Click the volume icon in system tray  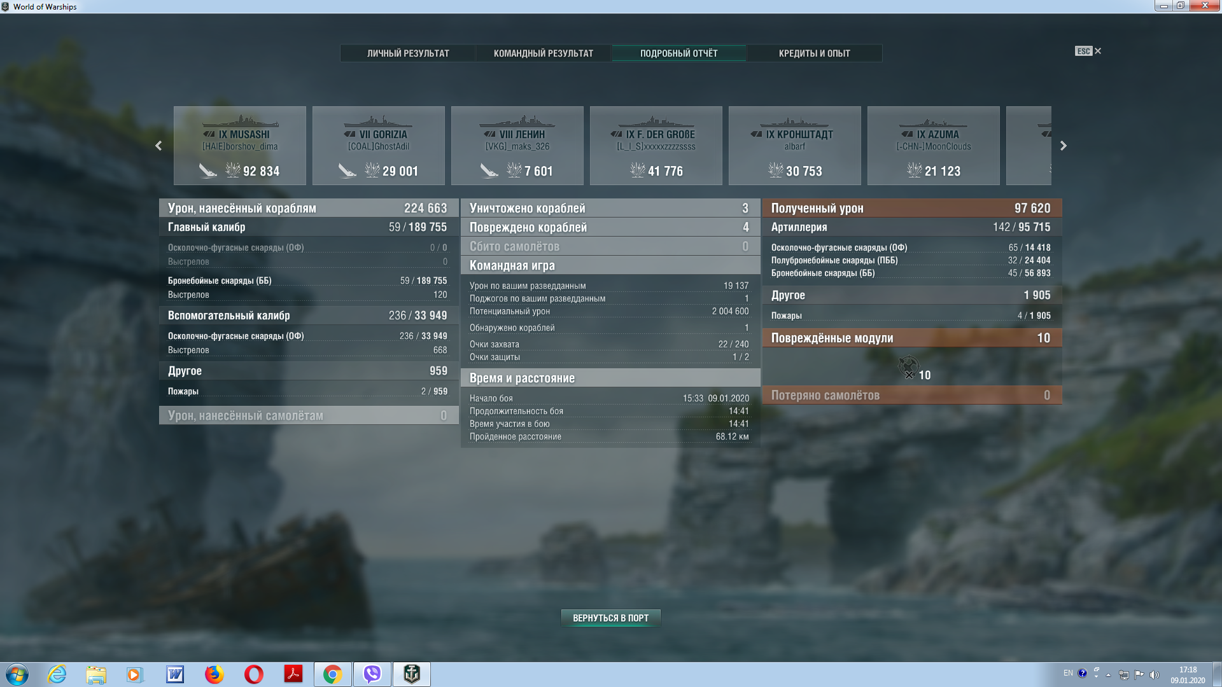[x=1155, y=674]
